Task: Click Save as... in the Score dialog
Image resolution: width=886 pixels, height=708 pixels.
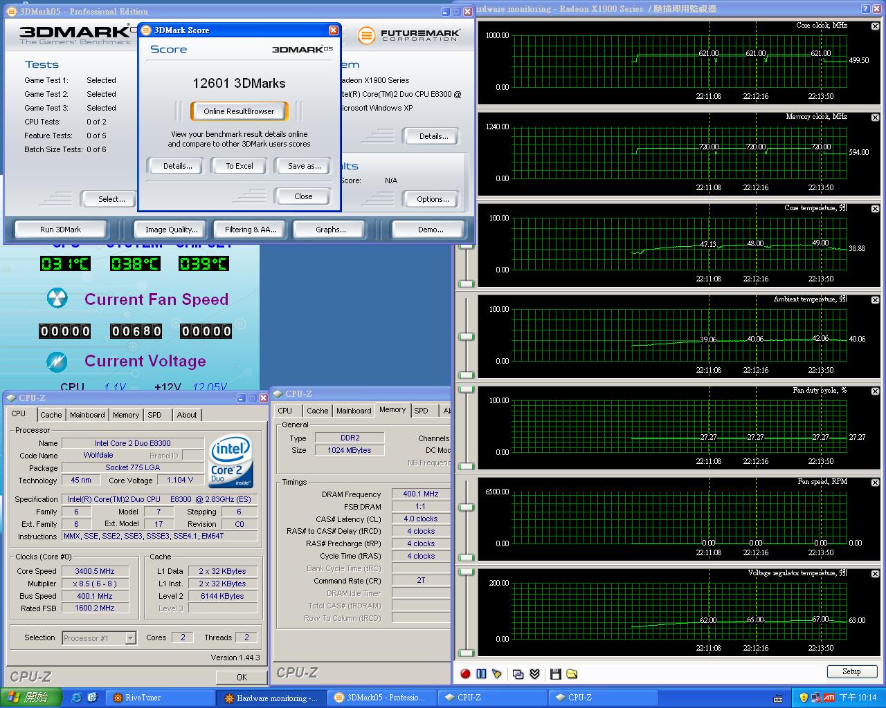Action: tap(304, 166)
